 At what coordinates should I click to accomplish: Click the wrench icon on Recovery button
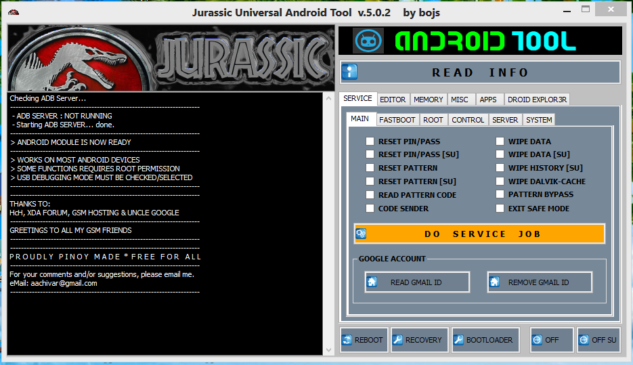point(397,340)
